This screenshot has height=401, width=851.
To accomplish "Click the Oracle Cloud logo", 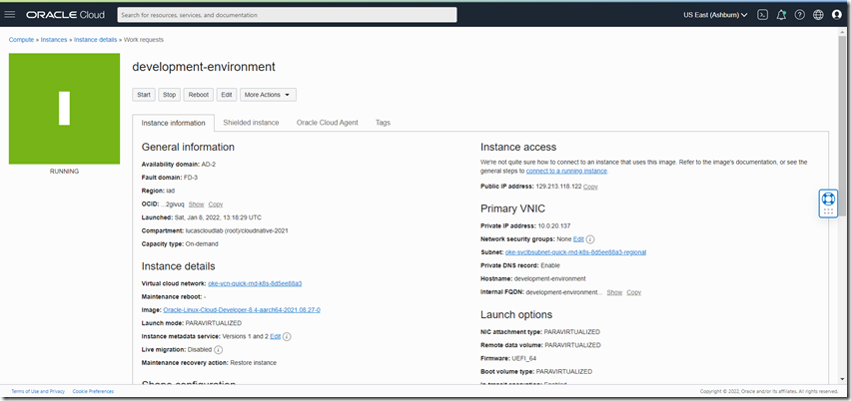I will (65, 15).
